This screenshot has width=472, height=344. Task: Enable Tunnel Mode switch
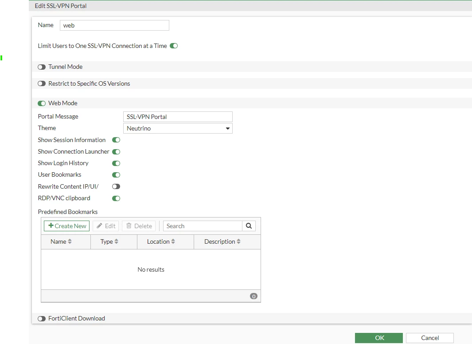point(42,67)
